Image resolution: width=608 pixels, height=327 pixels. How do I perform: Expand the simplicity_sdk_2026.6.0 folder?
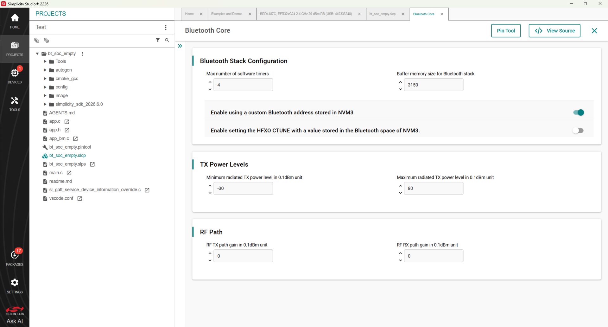(x=45, y=104)
